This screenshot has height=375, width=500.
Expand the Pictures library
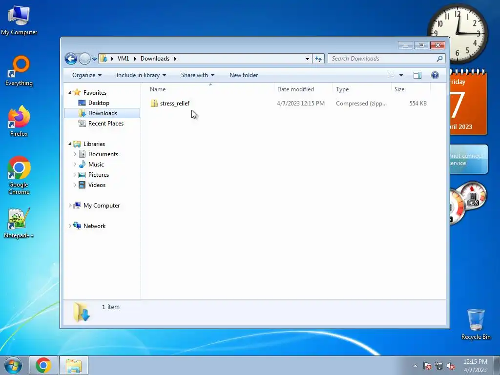[x=75, y=175]
